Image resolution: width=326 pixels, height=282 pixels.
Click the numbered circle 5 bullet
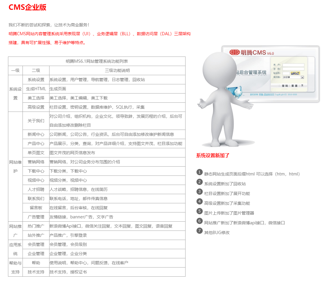pos(199,211)
